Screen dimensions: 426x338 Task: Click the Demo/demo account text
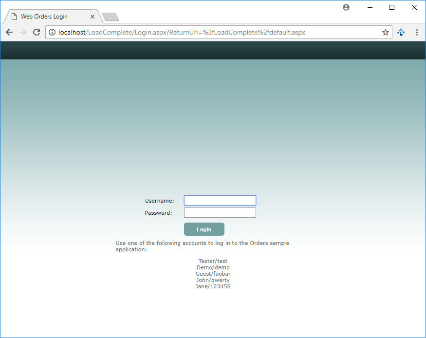pyautogui.click(x=213, y=267)
